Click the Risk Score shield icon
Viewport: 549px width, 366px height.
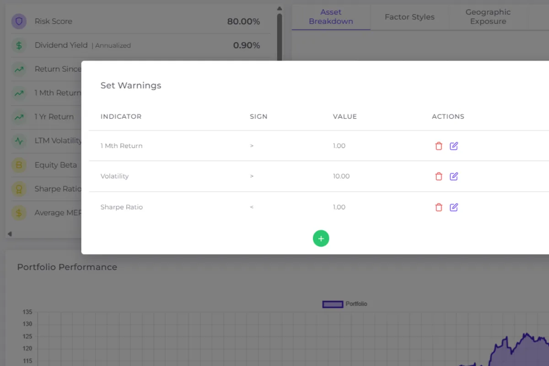click(x=19, y=22)
